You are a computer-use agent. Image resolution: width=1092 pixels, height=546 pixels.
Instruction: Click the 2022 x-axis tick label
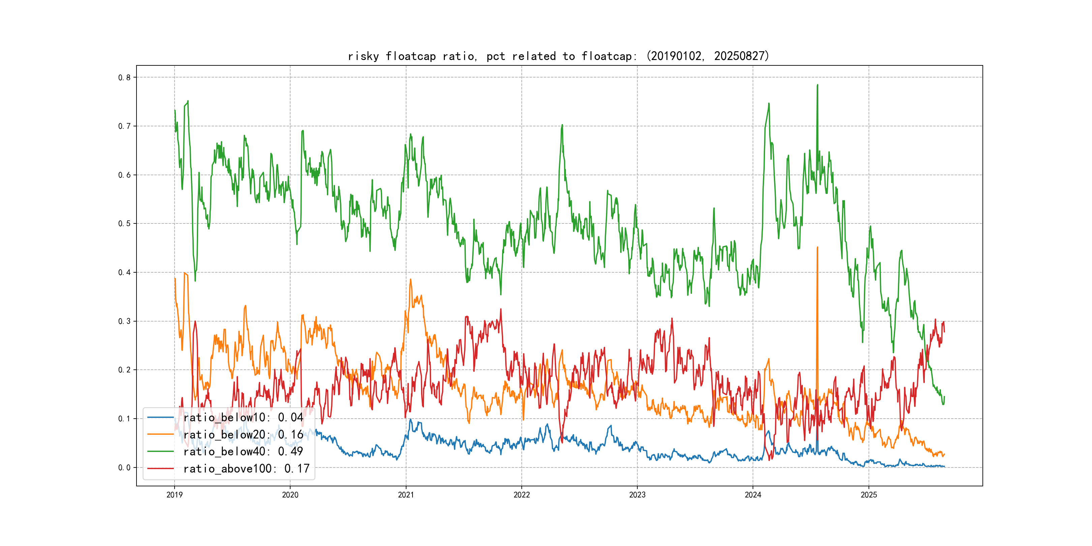[521, 495]
